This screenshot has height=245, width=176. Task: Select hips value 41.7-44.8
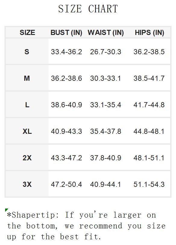(x=149, y=105)
